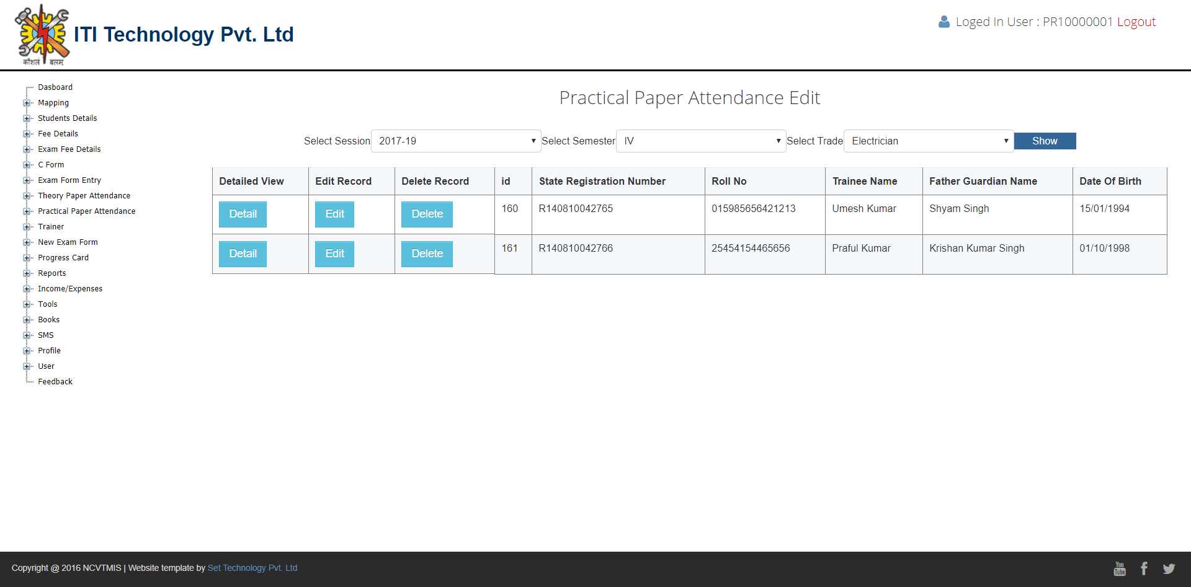This screenshot has width=1191, height=587.
Task: Click the YouTube icon in footer
Action: coord(1119,568)
